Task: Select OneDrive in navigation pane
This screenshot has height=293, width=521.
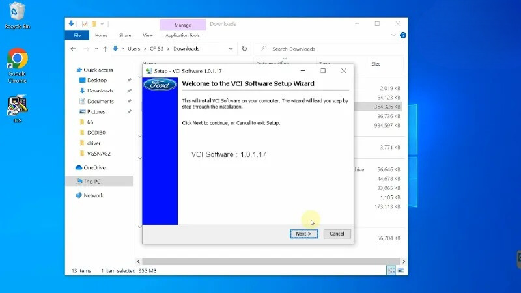Action: click(x=94, y=167)
